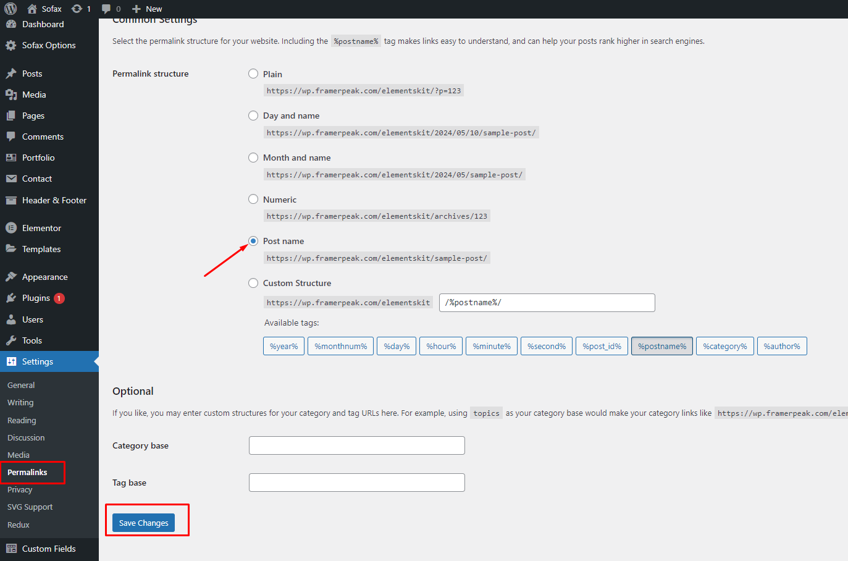Click the Users person icon
Screen dimensions: 848x561
click(x=11, y=319)
